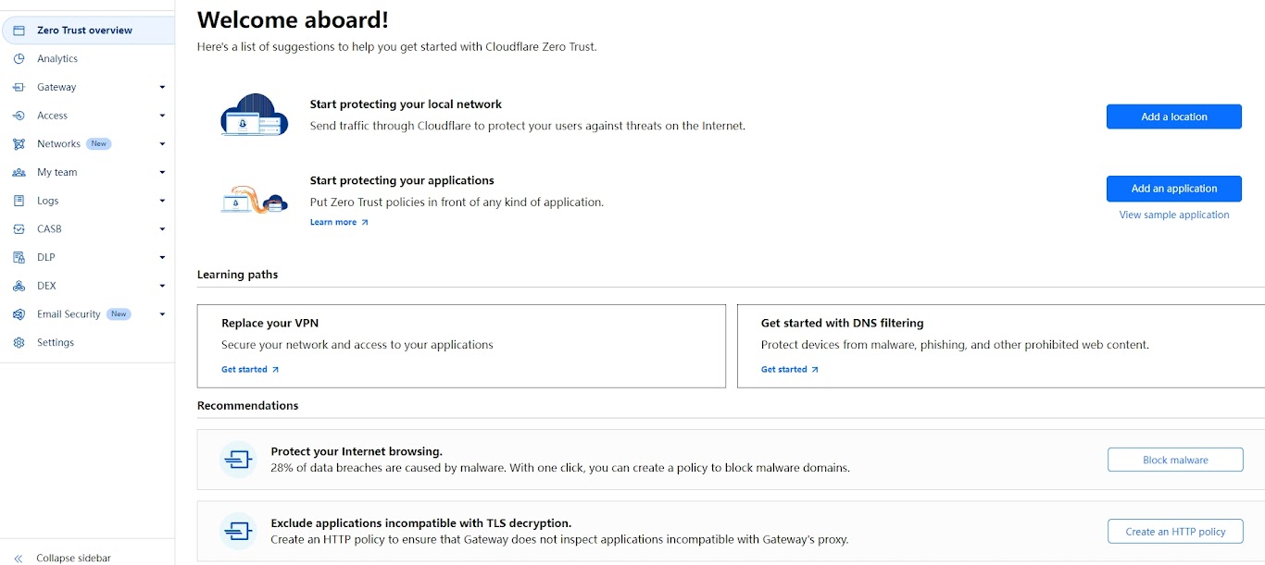Expand the Email Security menu arrow
Image resolution: width=1265 pixels, height=565 pixels.
point(162,314)
